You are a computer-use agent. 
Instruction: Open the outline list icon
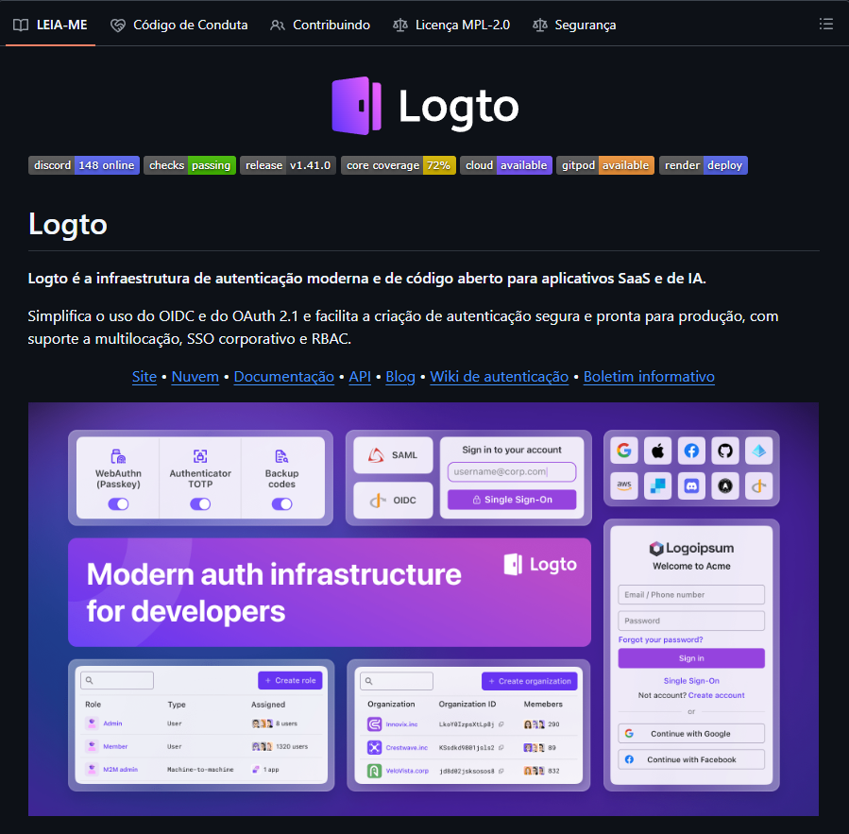pyautogui.click(x=825, y=24)
